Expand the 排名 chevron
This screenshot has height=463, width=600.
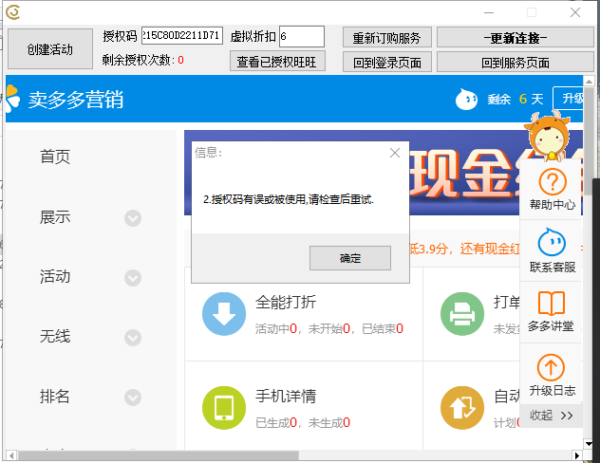[x=133, y=398]
